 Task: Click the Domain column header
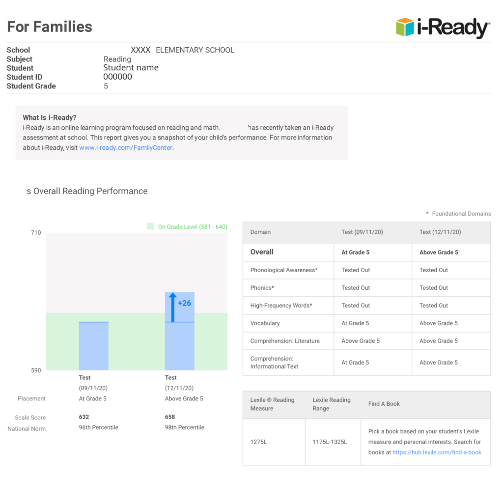coord(260,232)
